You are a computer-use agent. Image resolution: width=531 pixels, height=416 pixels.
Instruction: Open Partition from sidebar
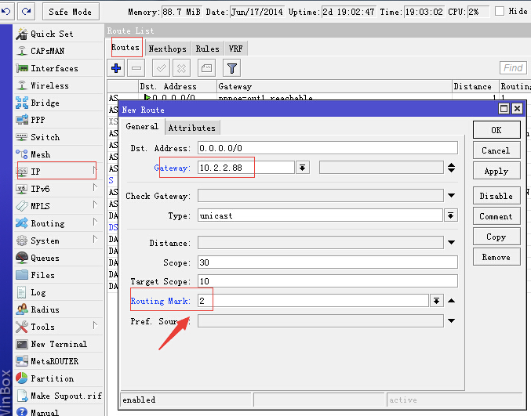point(58,378)
